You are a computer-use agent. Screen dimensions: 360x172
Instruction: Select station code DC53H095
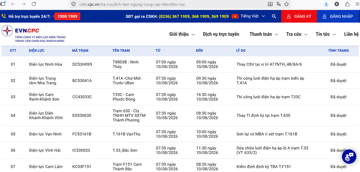click(82, 65)
